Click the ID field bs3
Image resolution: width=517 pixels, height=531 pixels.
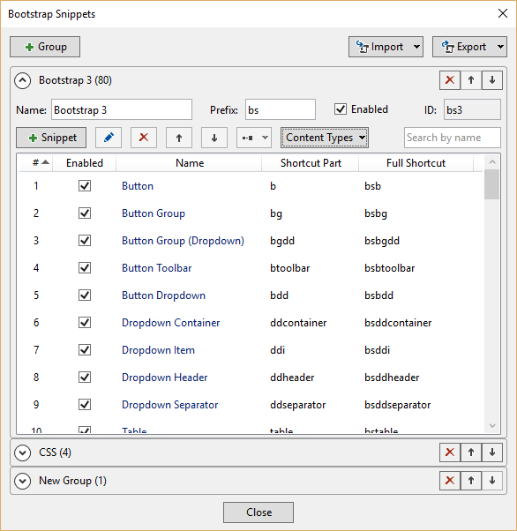[472, 109]
